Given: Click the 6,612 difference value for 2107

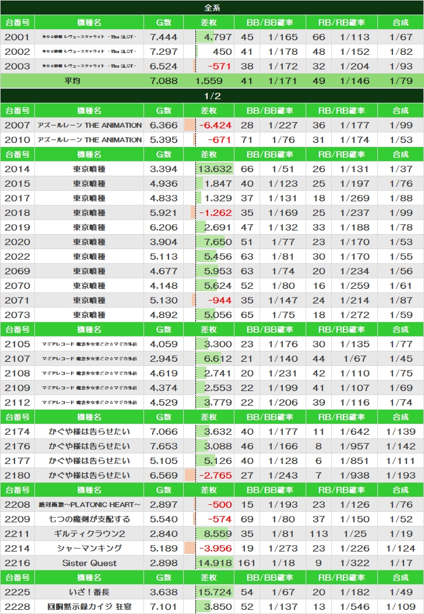Looking at the screenshot, I should (218, 358).
